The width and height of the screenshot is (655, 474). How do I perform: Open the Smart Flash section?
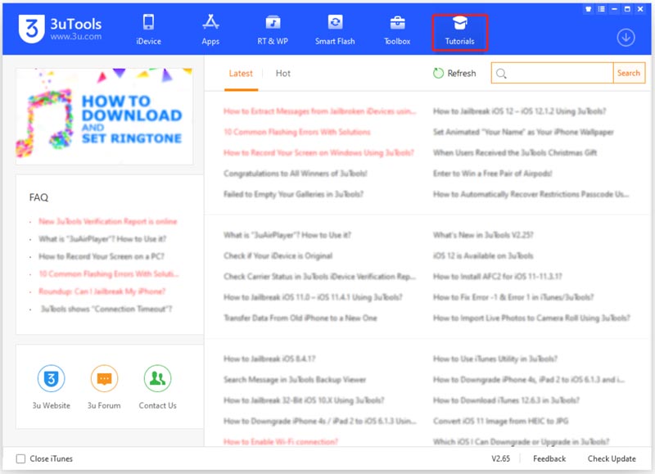click(335, 29)
